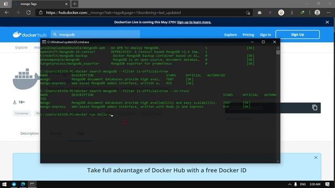Click the mongo whale image logo
The width and height of the screenshot is (335, 188).
pyautogui.click(x=26, y=79)
